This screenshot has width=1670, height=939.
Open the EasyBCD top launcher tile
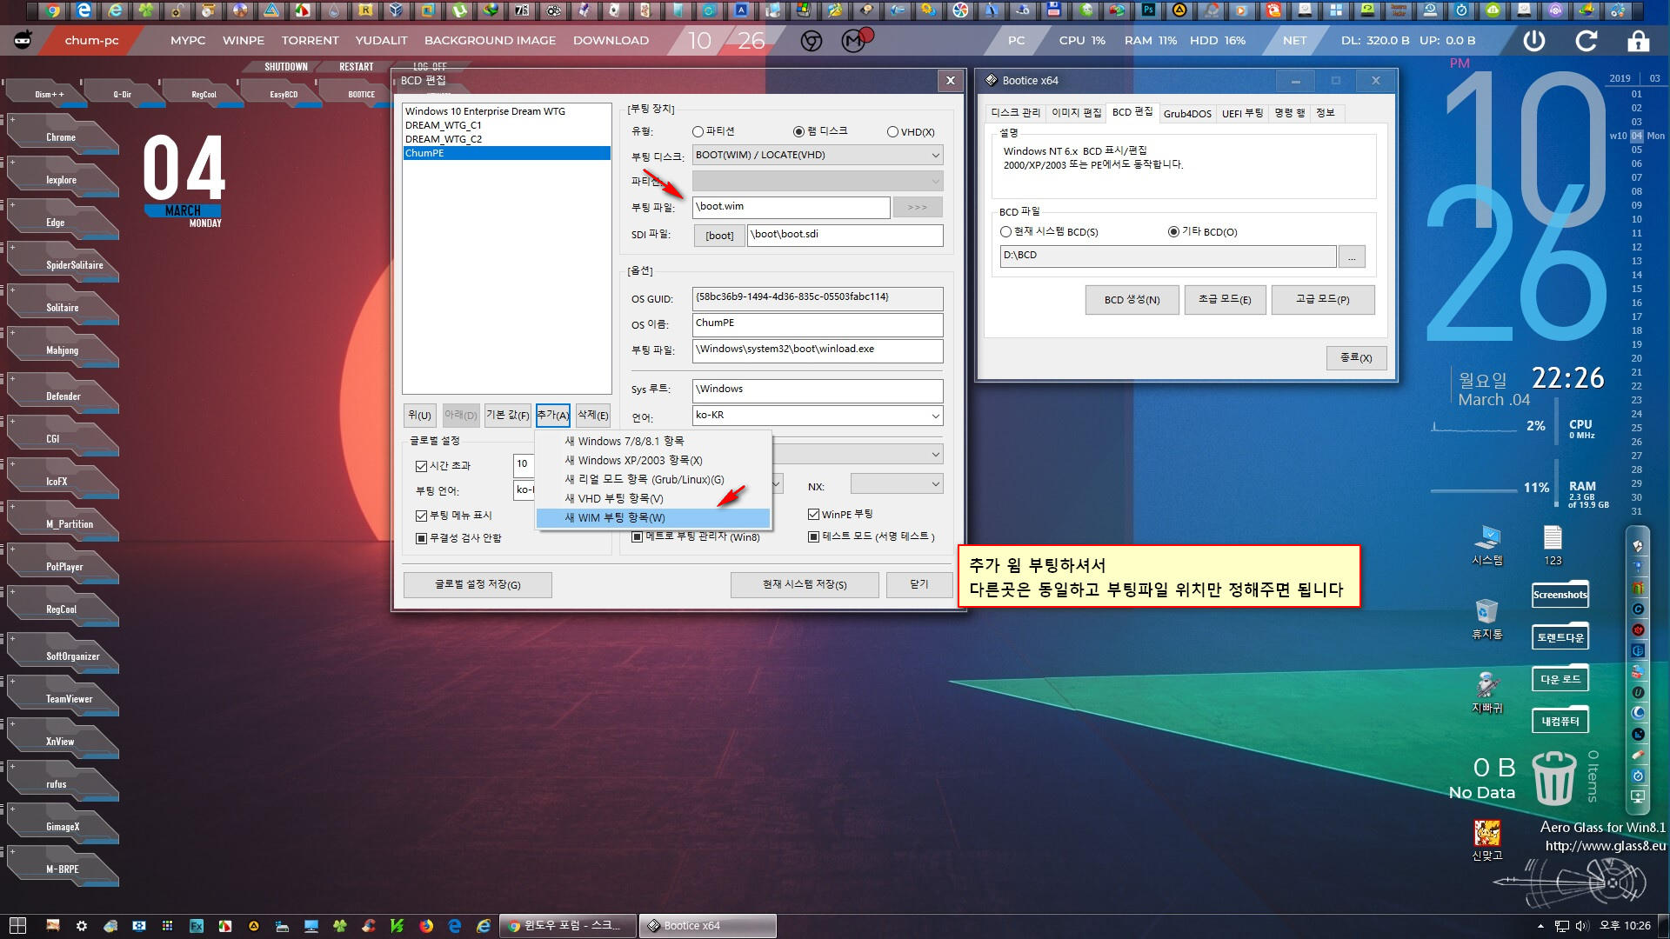tap(284, 94)
